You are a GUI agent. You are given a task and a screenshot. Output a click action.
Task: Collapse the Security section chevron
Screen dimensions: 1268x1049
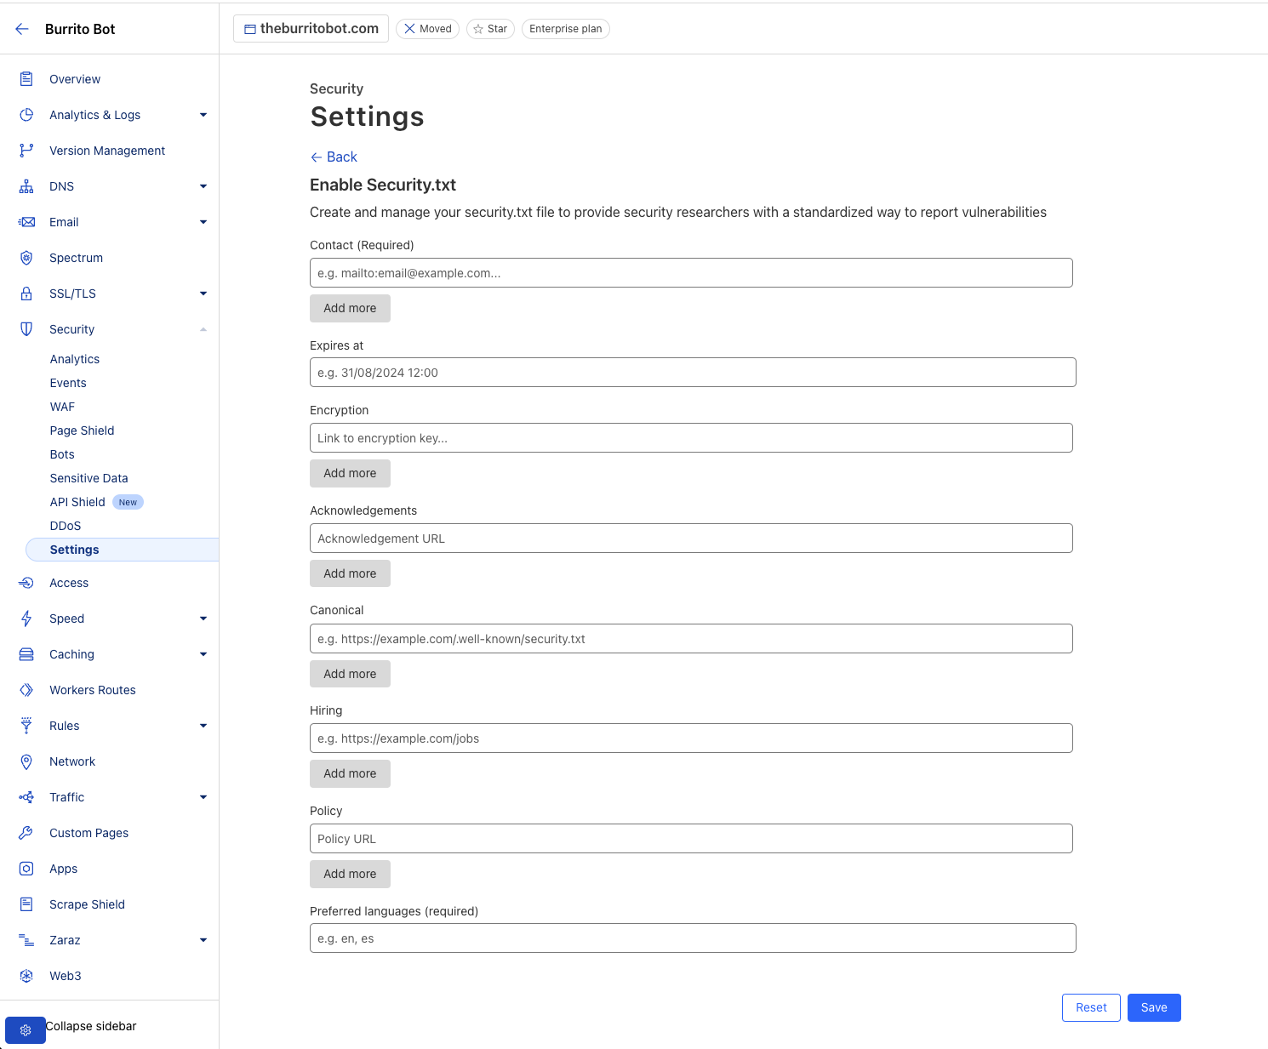coord(203,329)
